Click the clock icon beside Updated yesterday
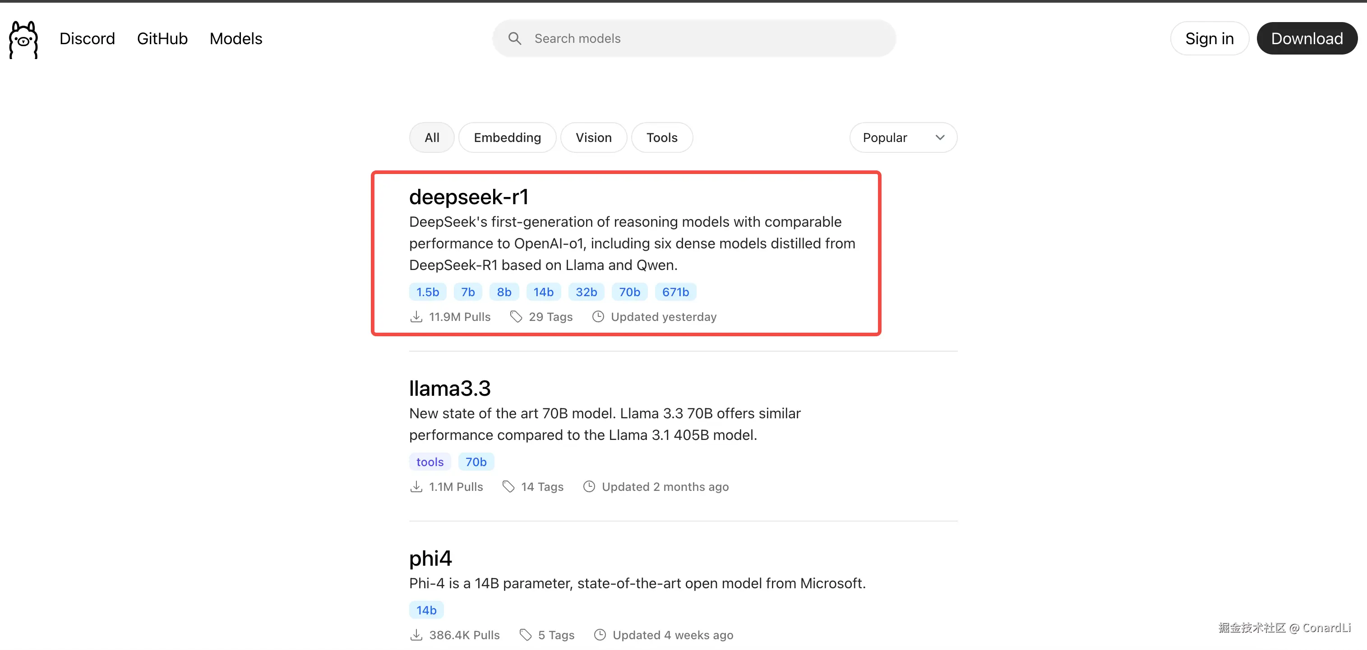This screenshot has height=650, width=1367. point(598,316)
